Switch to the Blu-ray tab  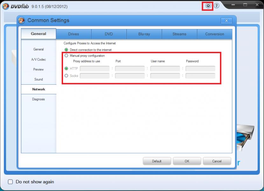pyautogui.click(x=144, y=34)
